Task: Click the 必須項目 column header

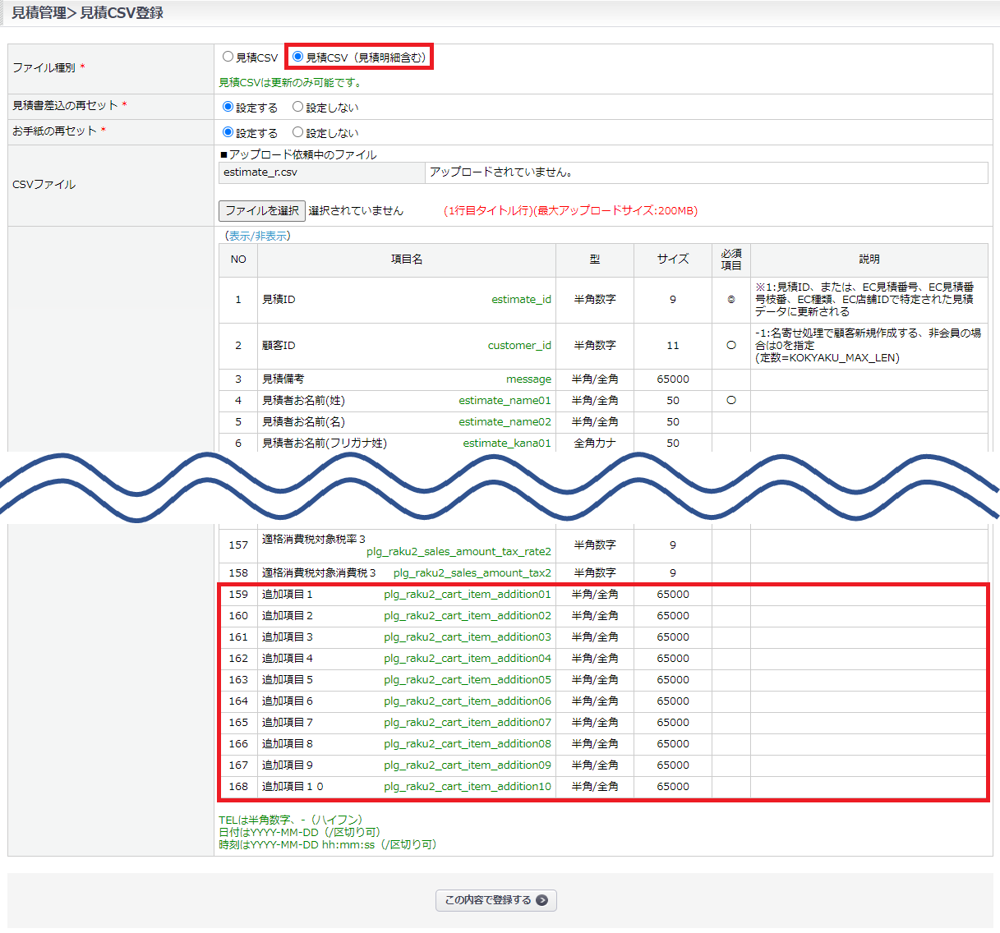Action: point(731,260)
